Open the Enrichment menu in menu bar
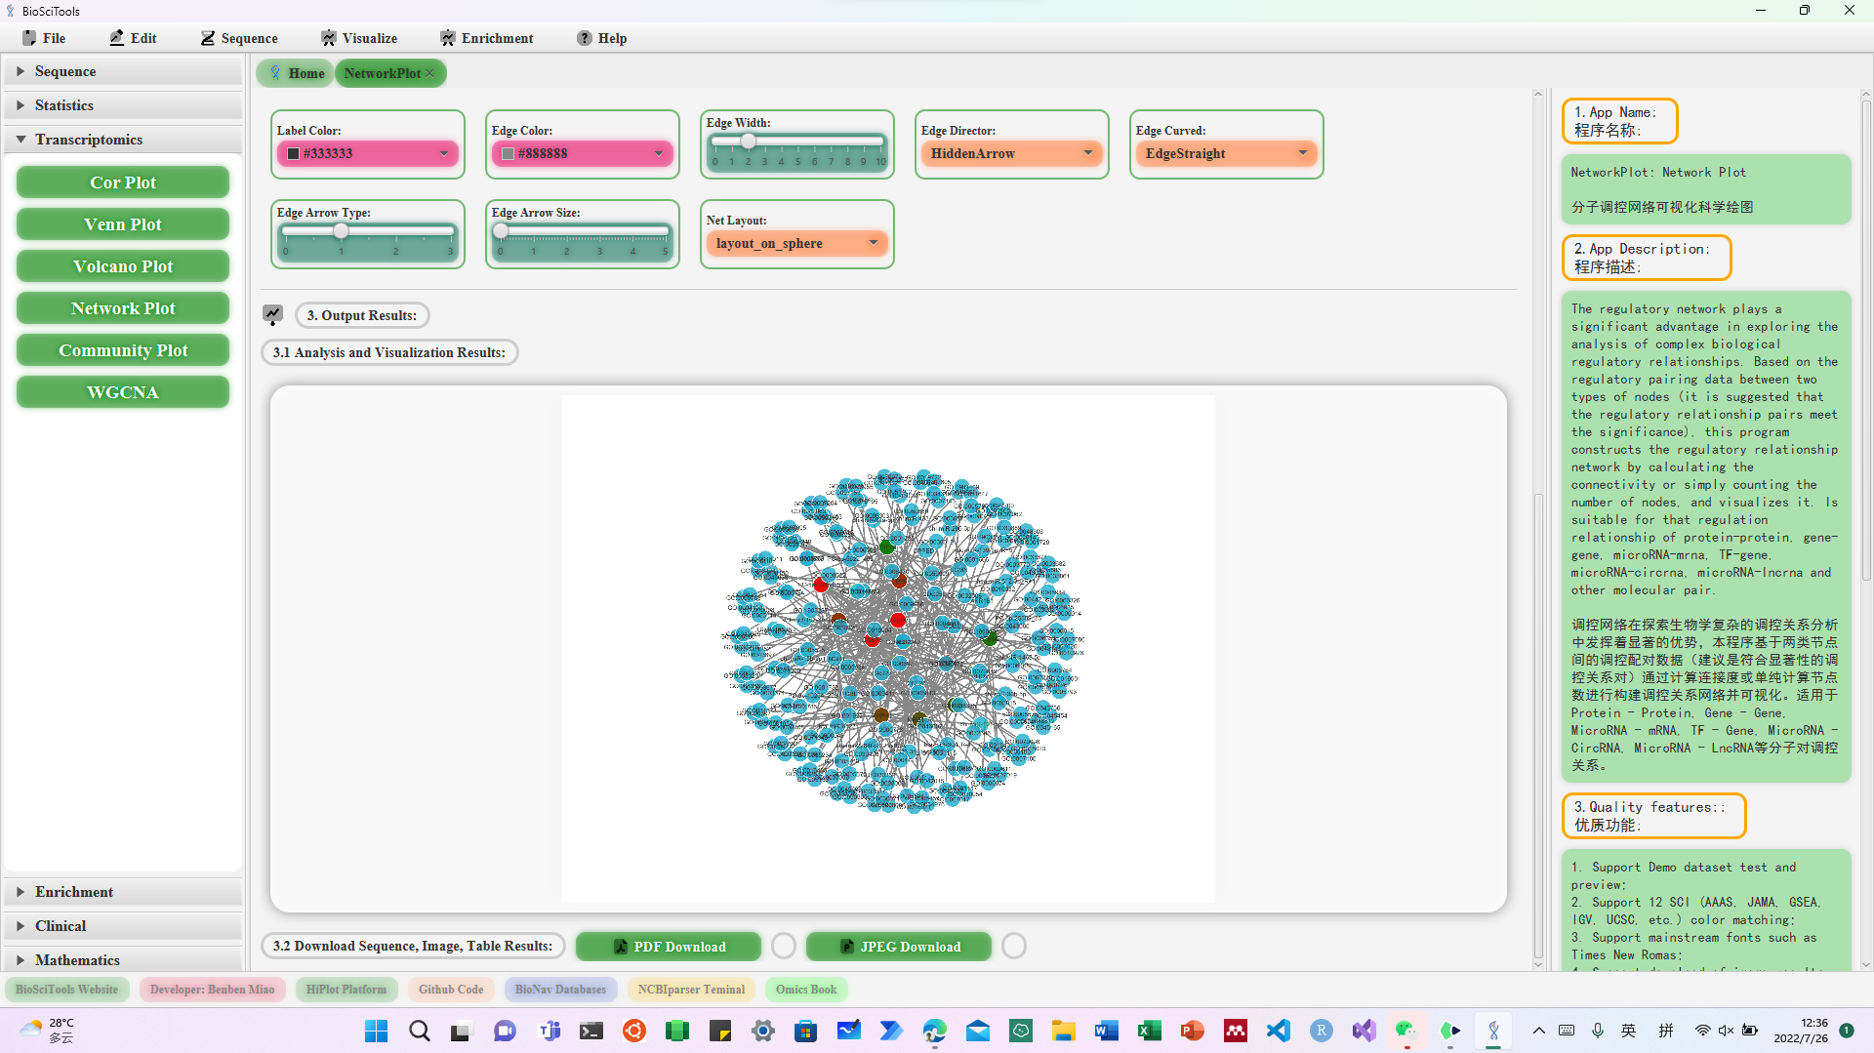 (x=486, y=38)
